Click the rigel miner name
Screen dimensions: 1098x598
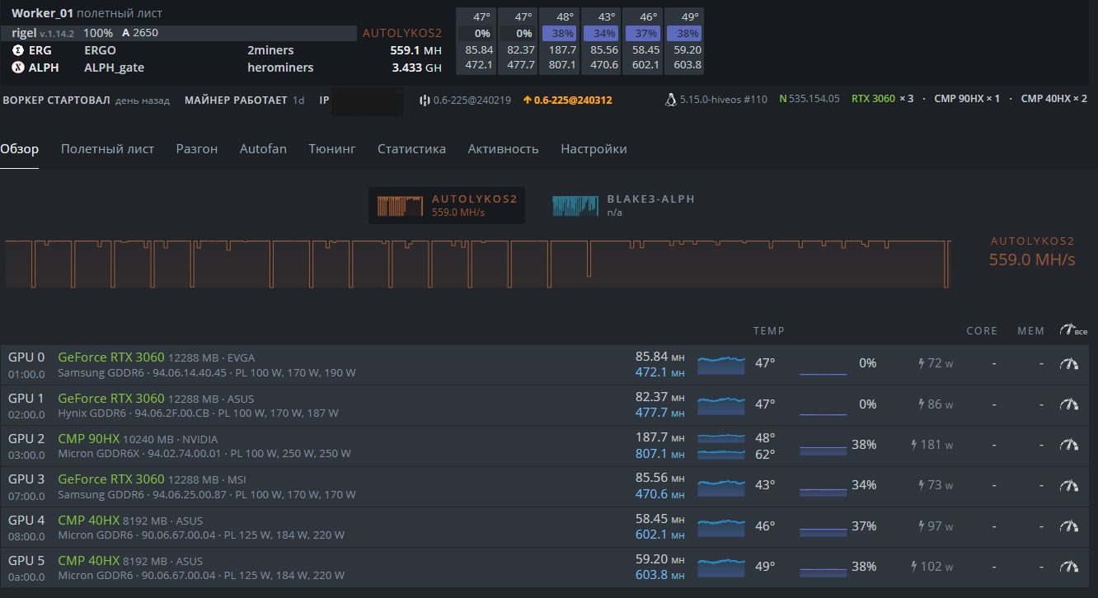[x=24, y=33]
